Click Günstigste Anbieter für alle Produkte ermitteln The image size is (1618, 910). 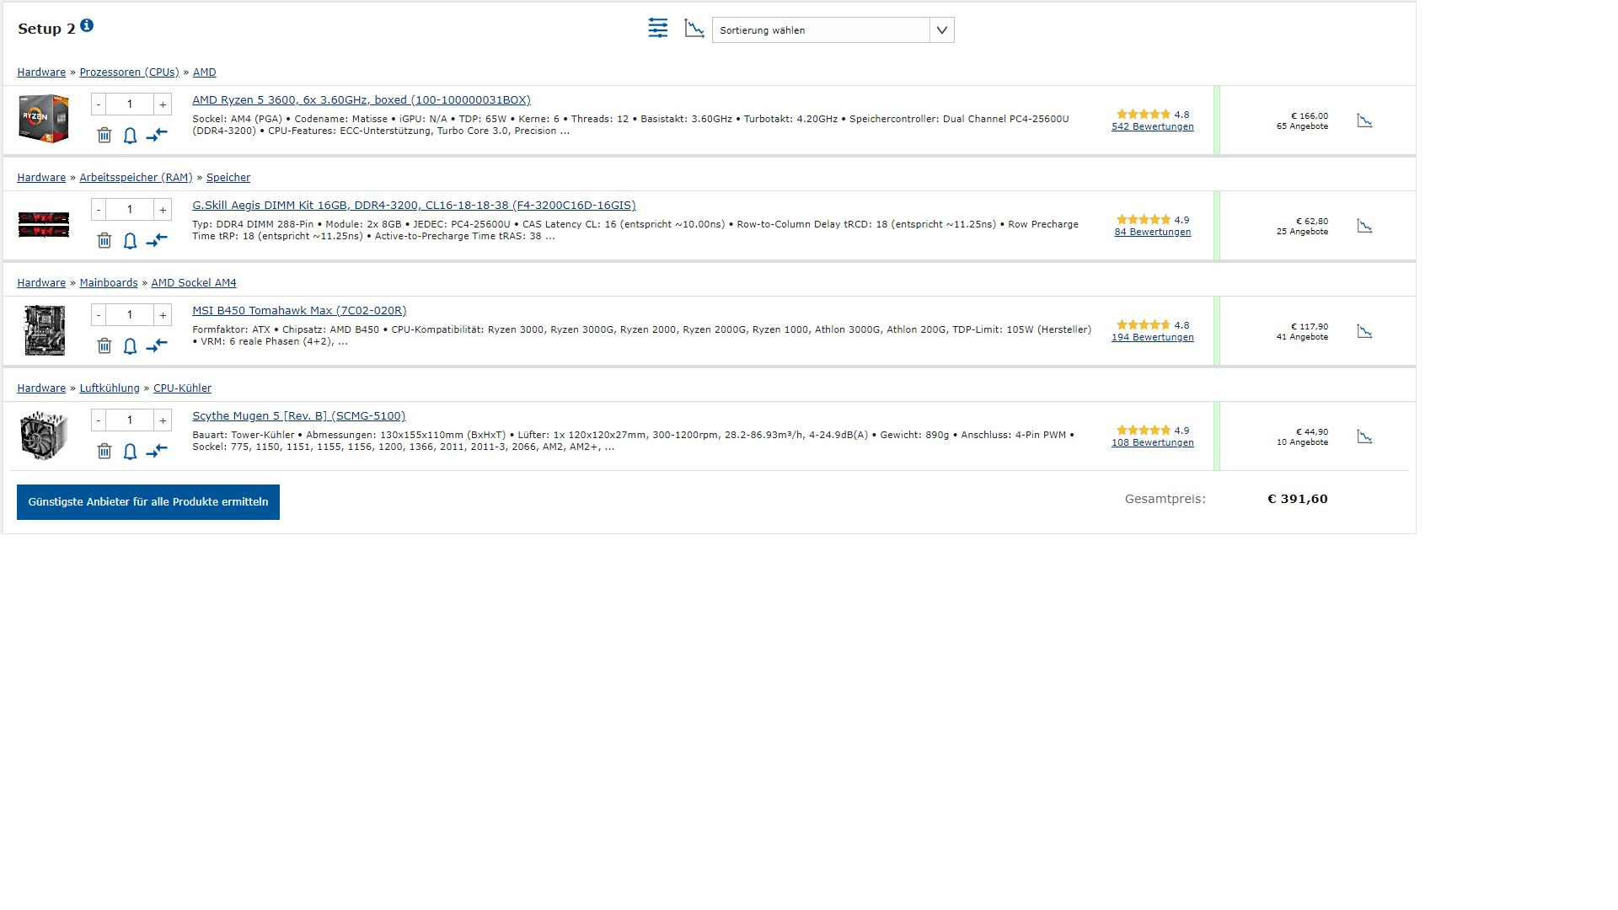point(148,502)
